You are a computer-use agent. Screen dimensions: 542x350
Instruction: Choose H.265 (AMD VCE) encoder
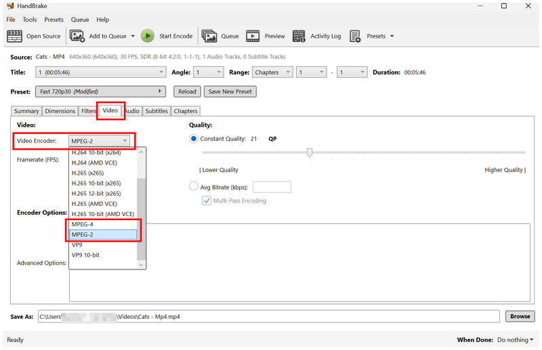[104, 204]
